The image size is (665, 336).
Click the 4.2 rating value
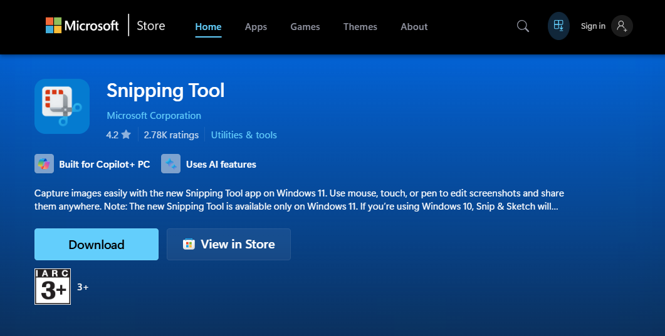[112, 135]
